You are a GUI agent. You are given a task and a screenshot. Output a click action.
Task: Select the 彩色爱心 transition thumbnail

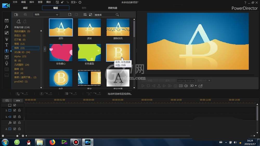tap(61, 52)
